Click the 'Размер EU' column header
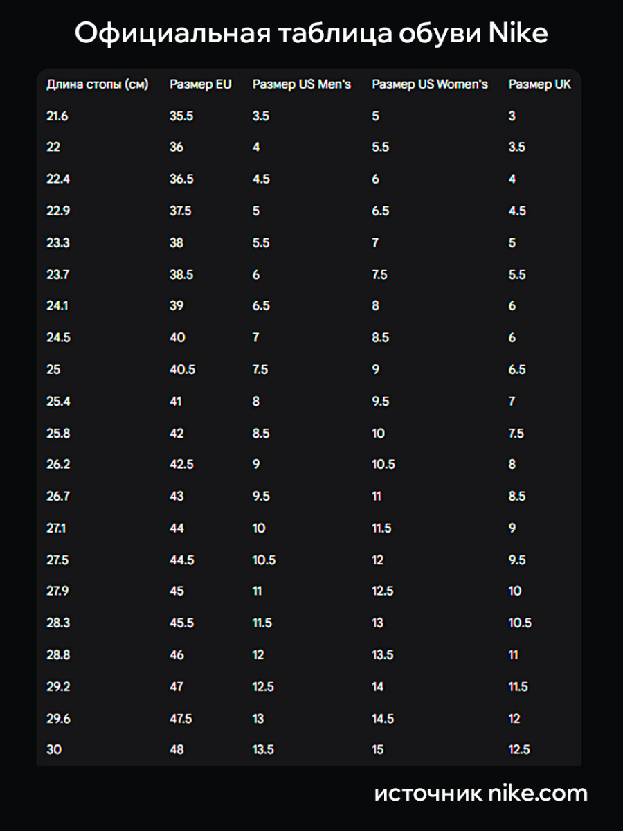The width and height of the screenshot is (623, 831). [201, 84]
